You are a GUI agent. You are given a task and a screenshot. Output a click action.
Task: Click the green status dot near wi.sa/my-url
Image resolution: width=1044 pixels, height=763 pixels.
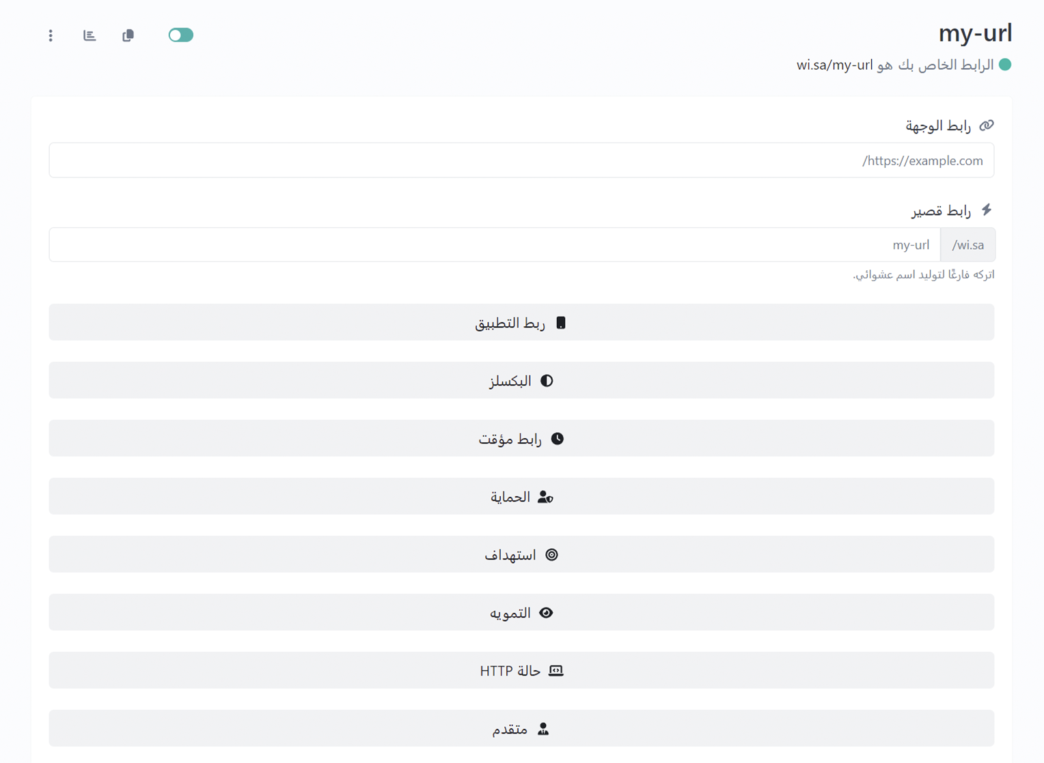(1005, 65)
